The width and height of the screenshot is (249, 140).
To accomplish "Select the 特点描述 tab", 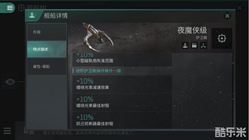I will [47, 49].
